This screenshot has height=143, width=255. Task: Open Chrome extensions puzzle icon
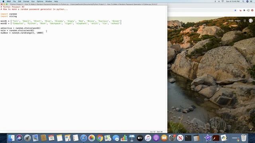244,10
